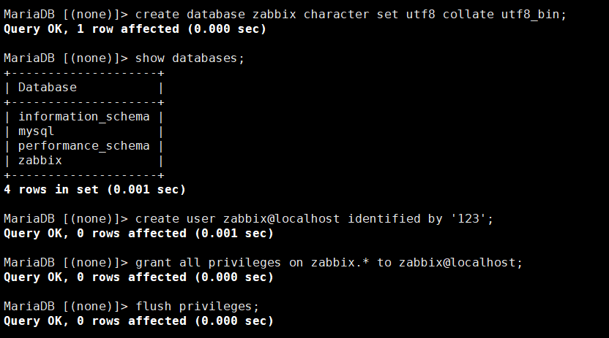Click the Query OK line following the grant command
609x338 pixels.
click(x=138, y=277)
